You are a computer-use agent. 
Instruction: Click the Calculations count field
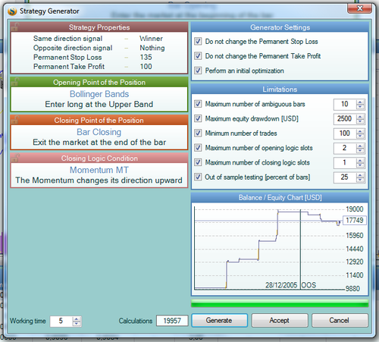(172, 321)
